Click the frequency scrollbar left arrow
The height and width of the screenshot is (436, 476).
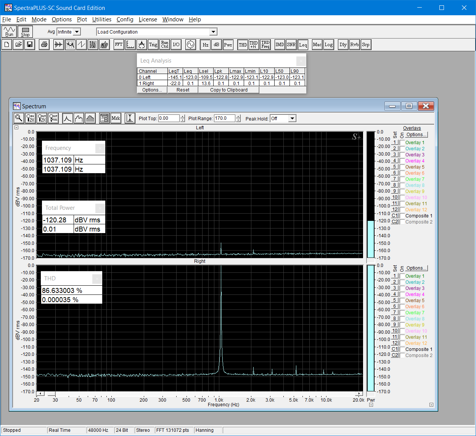coord(40,394)
